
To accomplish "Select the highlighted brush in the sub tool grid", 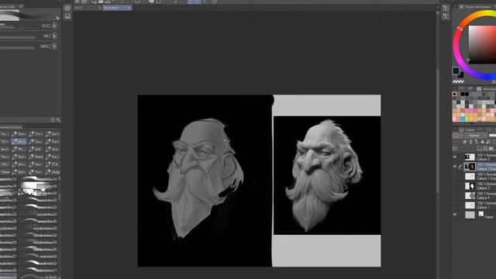I will pyautogui.click(x=19, y=141).
